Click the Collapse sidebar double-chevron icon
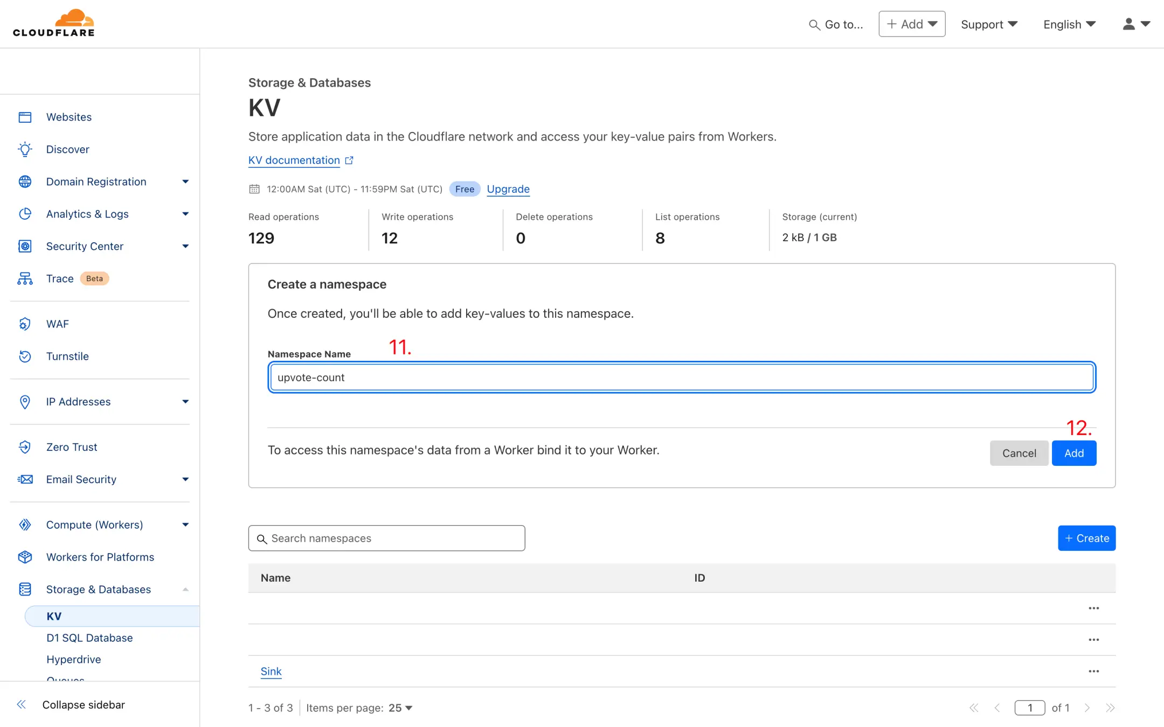Viewport: 1164px width, 727px height. 22,704
